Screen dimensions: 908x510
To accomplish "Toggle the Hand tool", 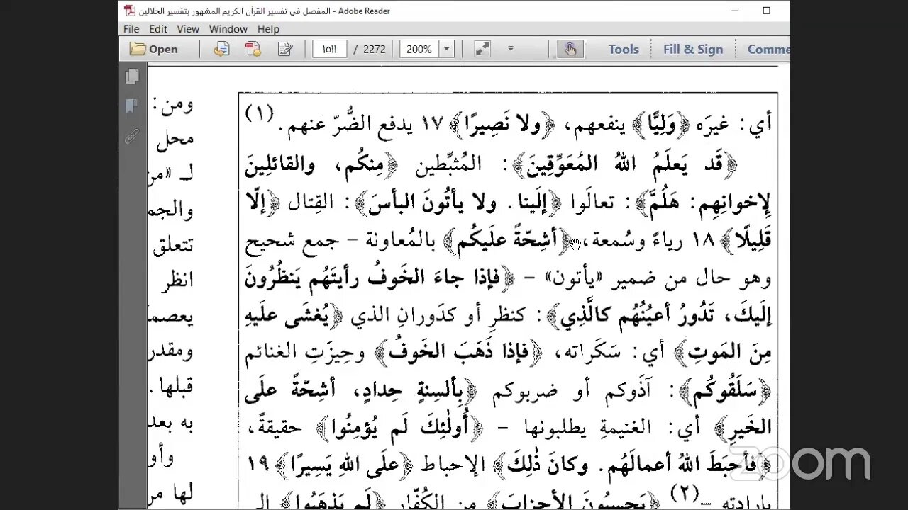I will 570,49.
